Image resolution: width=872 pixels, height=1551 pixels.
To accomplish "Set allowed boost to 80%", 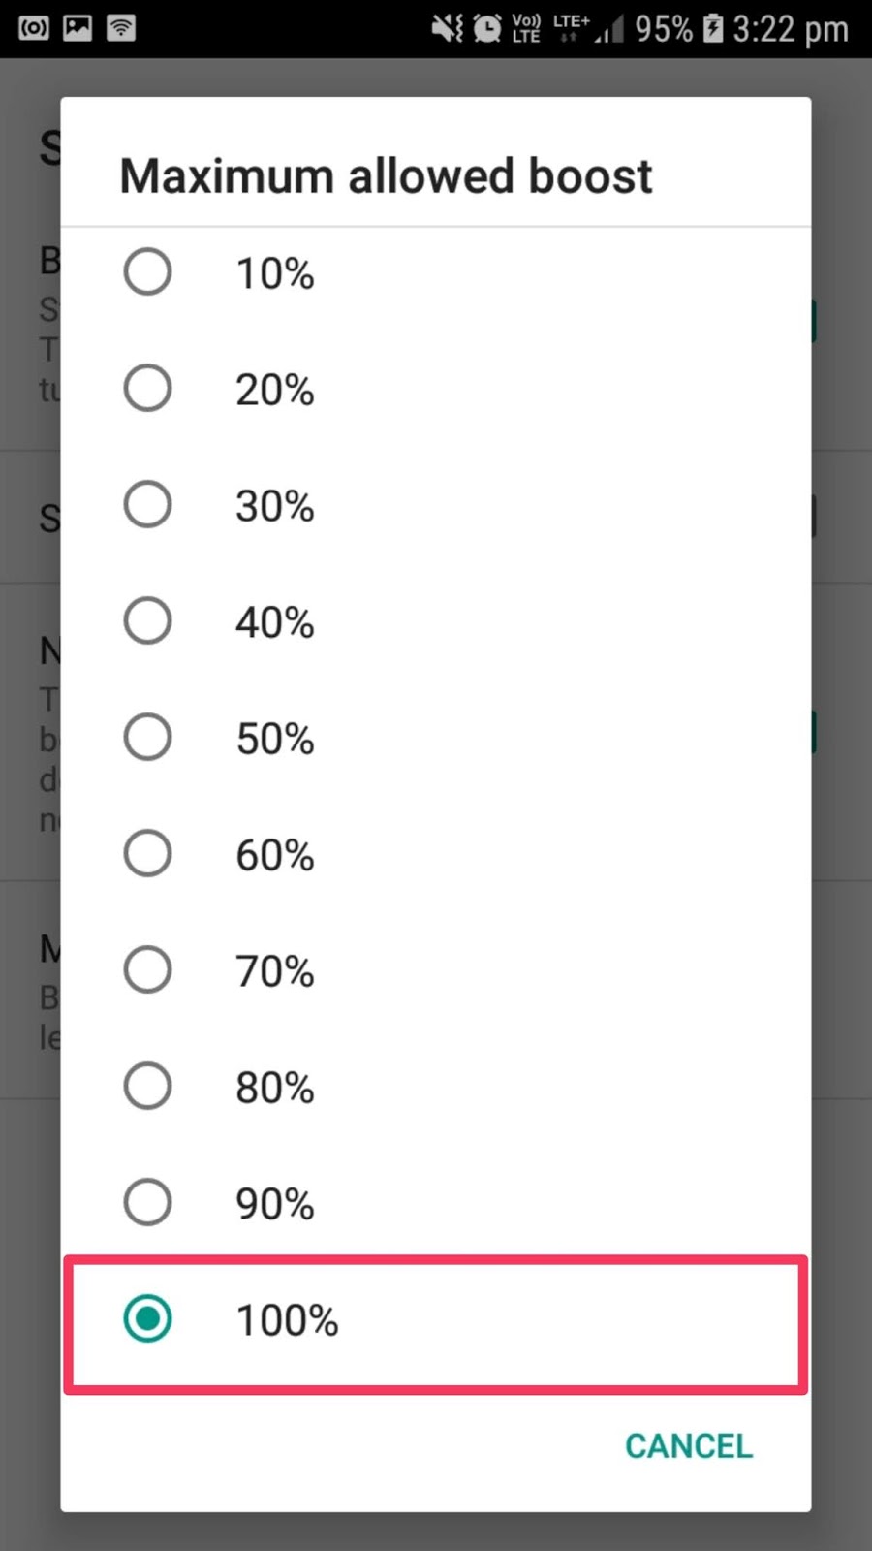I will coord(147,1086).
